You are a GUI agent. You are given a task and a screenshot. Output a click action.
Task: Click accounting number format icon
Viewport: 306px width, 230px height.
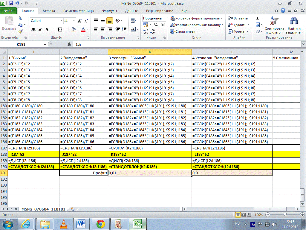click(146, 25)
